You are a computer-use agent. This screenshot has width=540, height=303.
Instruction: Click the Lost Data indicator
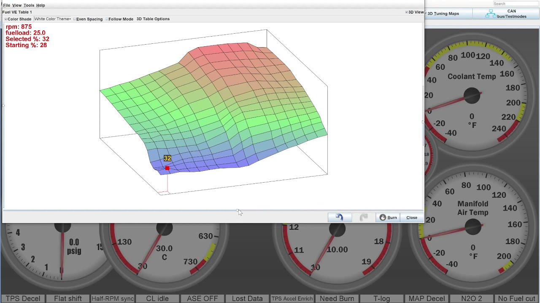click(x=247, y=298)
